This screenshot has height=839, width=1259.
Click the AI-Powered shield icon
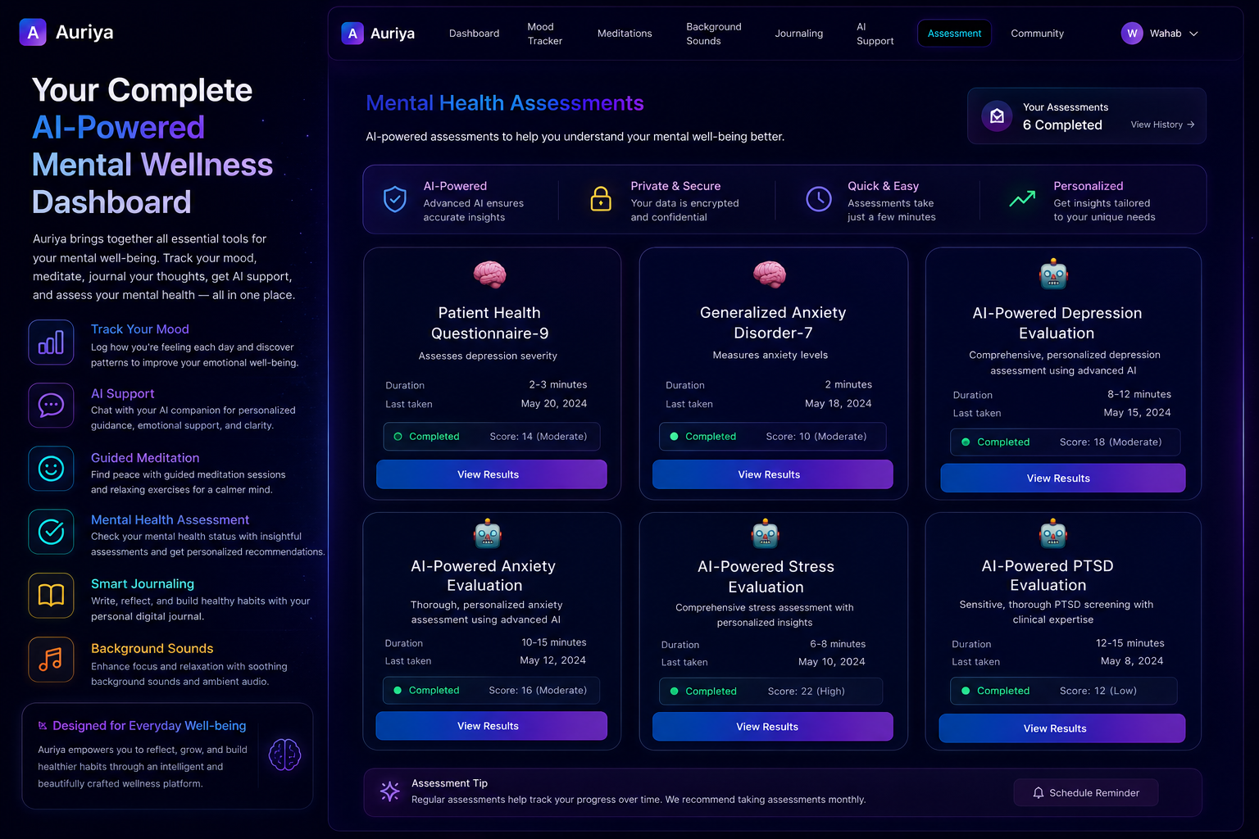(x=395, y=199)
